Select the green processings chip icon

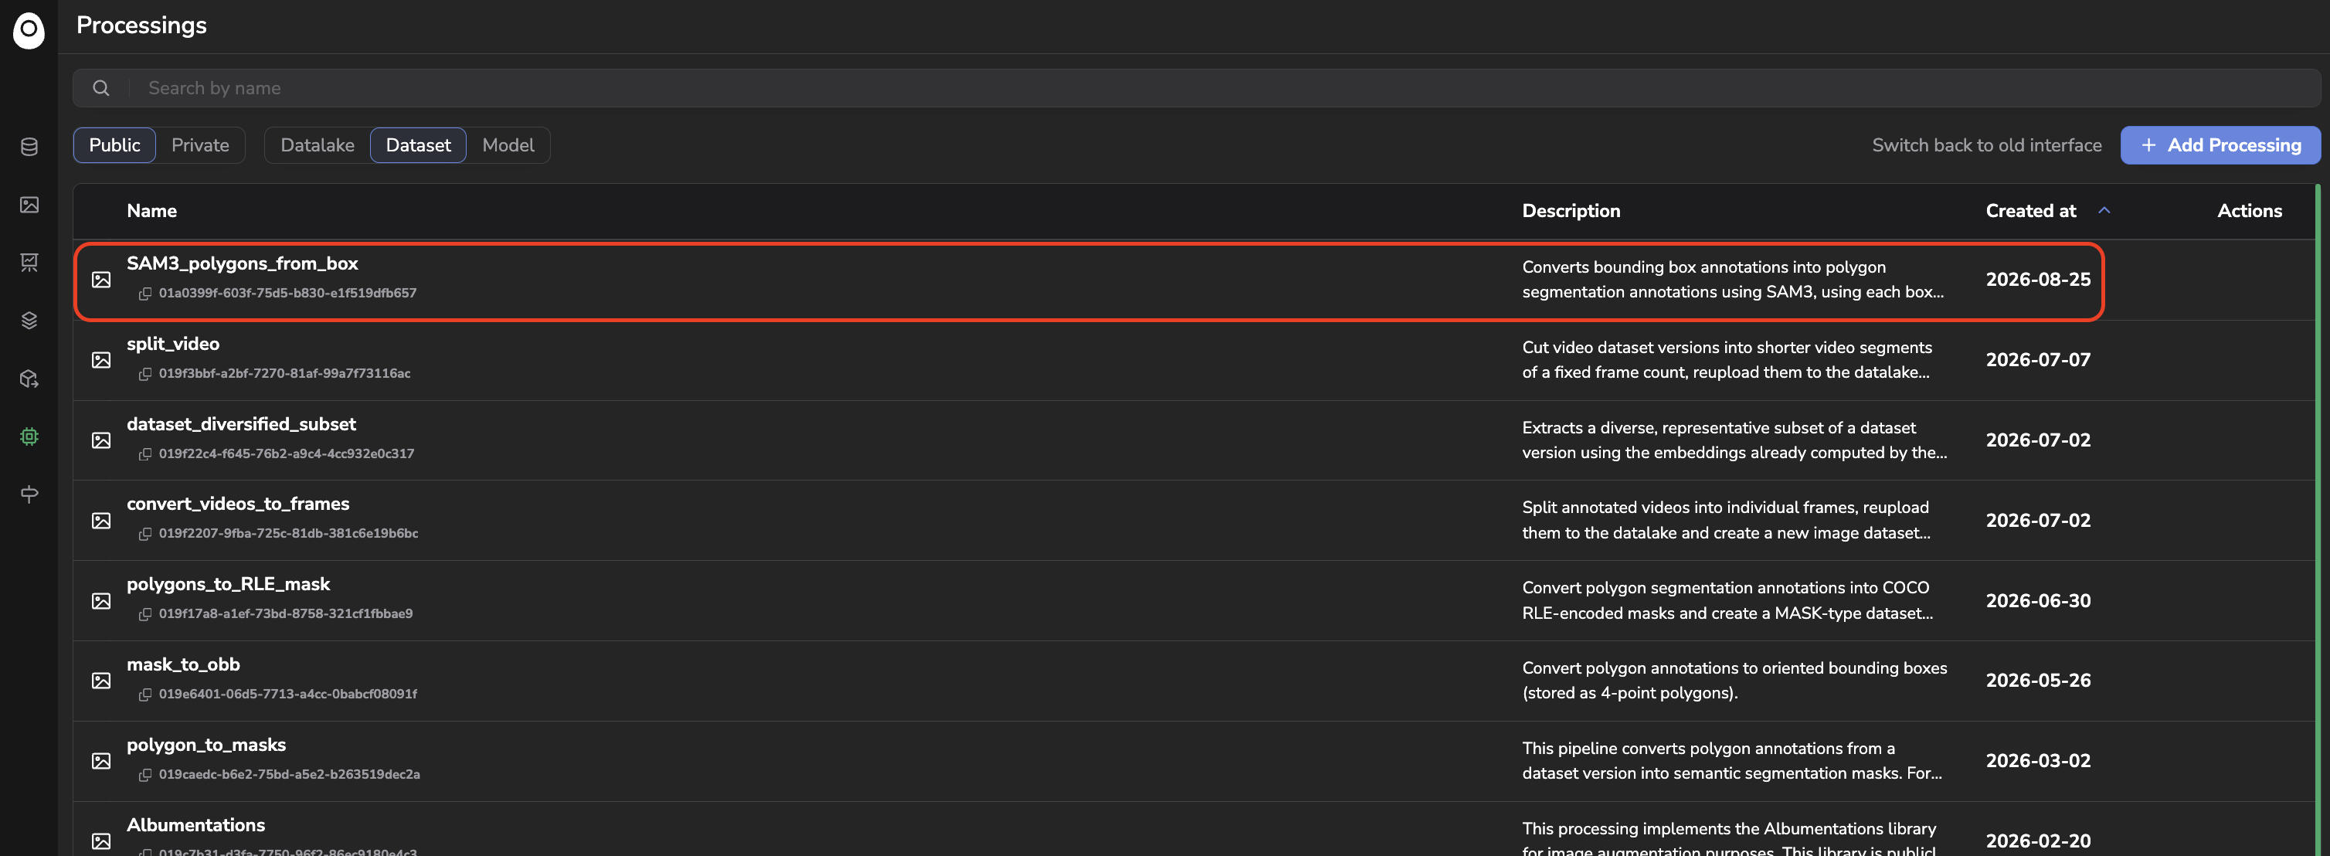(29, 436)
